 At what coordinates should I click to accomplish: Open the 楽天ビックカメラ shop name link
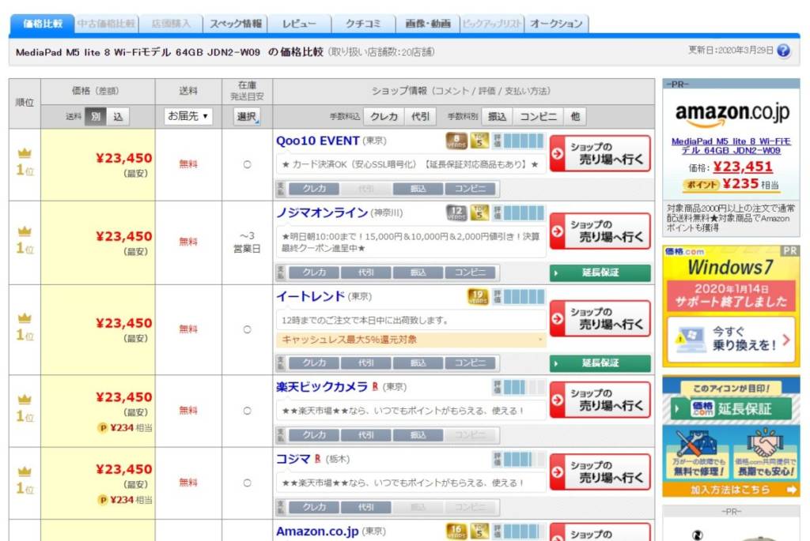click(x=322, y=386)
